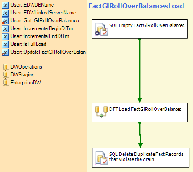The image size is (193, 172).
Task: Click the variable icon beside User::IncrementalEndDtTm
Action: pyautogui.click(x=5, y=37)
